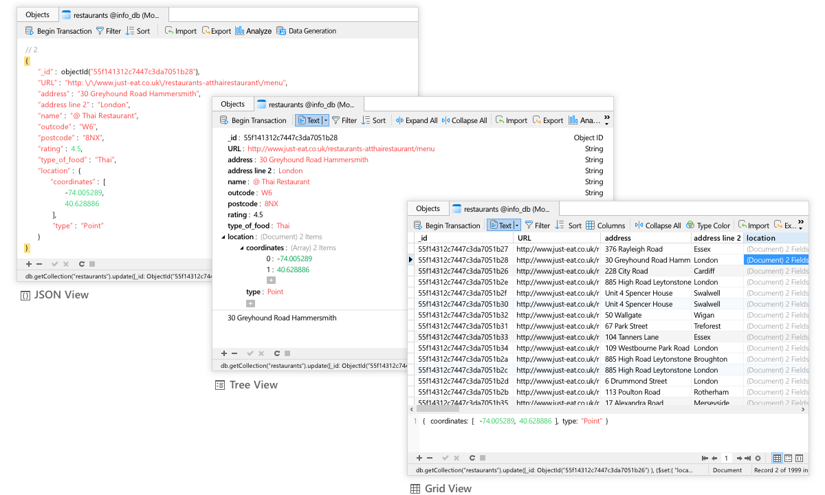Click the URL column header in grid
825x495 pixels.
coord(558,238)
